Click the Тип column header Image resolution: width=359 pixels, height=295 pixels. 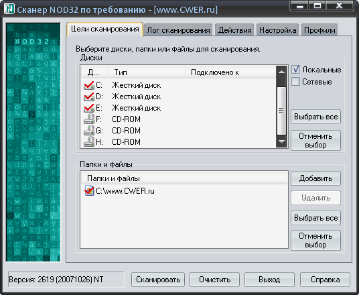tap(147, 72)
